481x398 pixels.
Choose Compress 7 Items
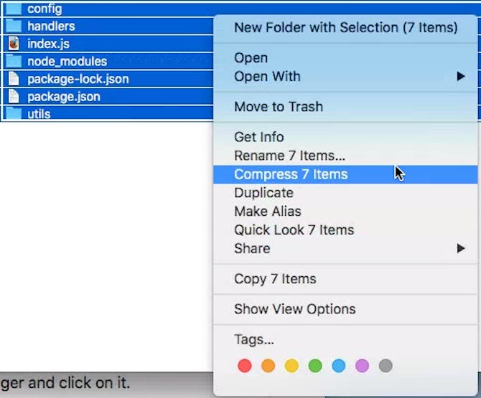(345, 174)
